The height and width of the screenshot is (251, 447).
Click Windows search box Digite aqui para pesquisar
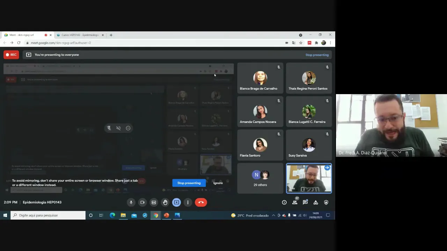tap(48, 215)
